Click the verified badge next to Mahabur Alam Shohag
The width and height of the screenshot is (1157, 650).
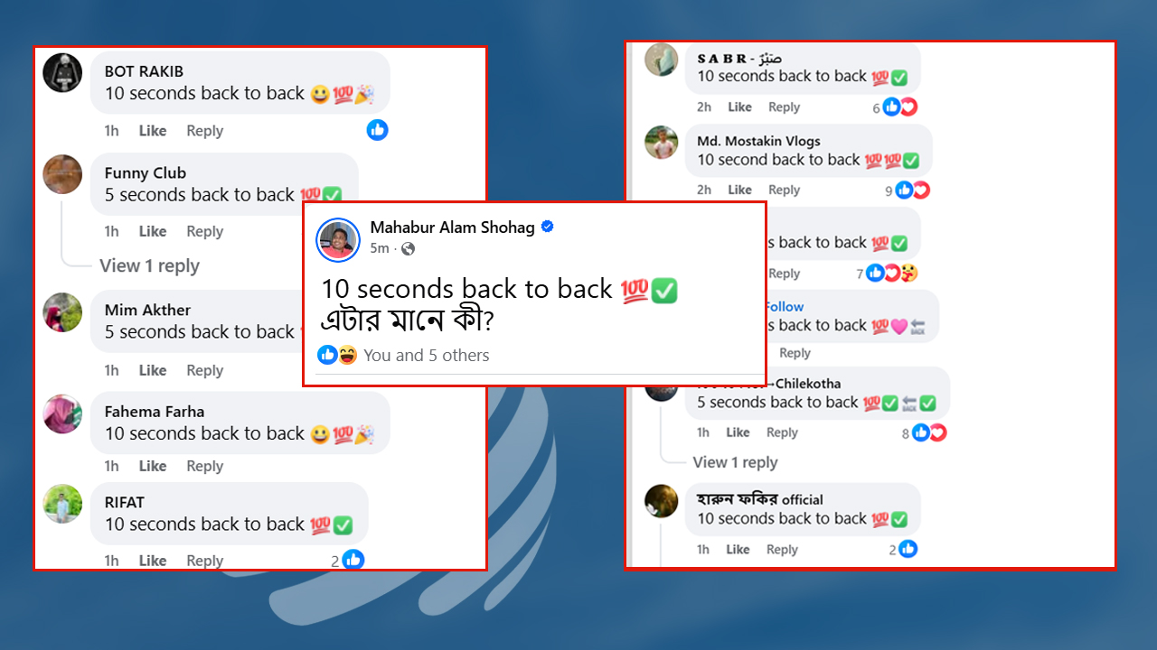tap(547, 227)
